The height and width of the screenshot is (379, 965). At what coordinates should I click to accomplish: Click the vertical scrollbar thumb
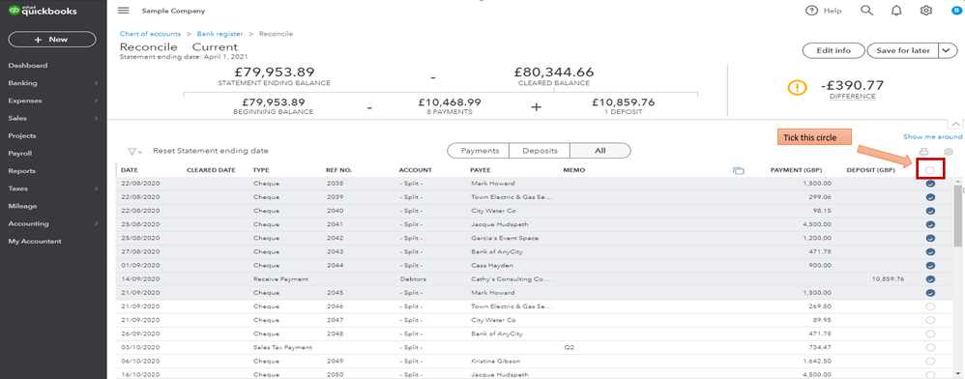coord(958,216)
